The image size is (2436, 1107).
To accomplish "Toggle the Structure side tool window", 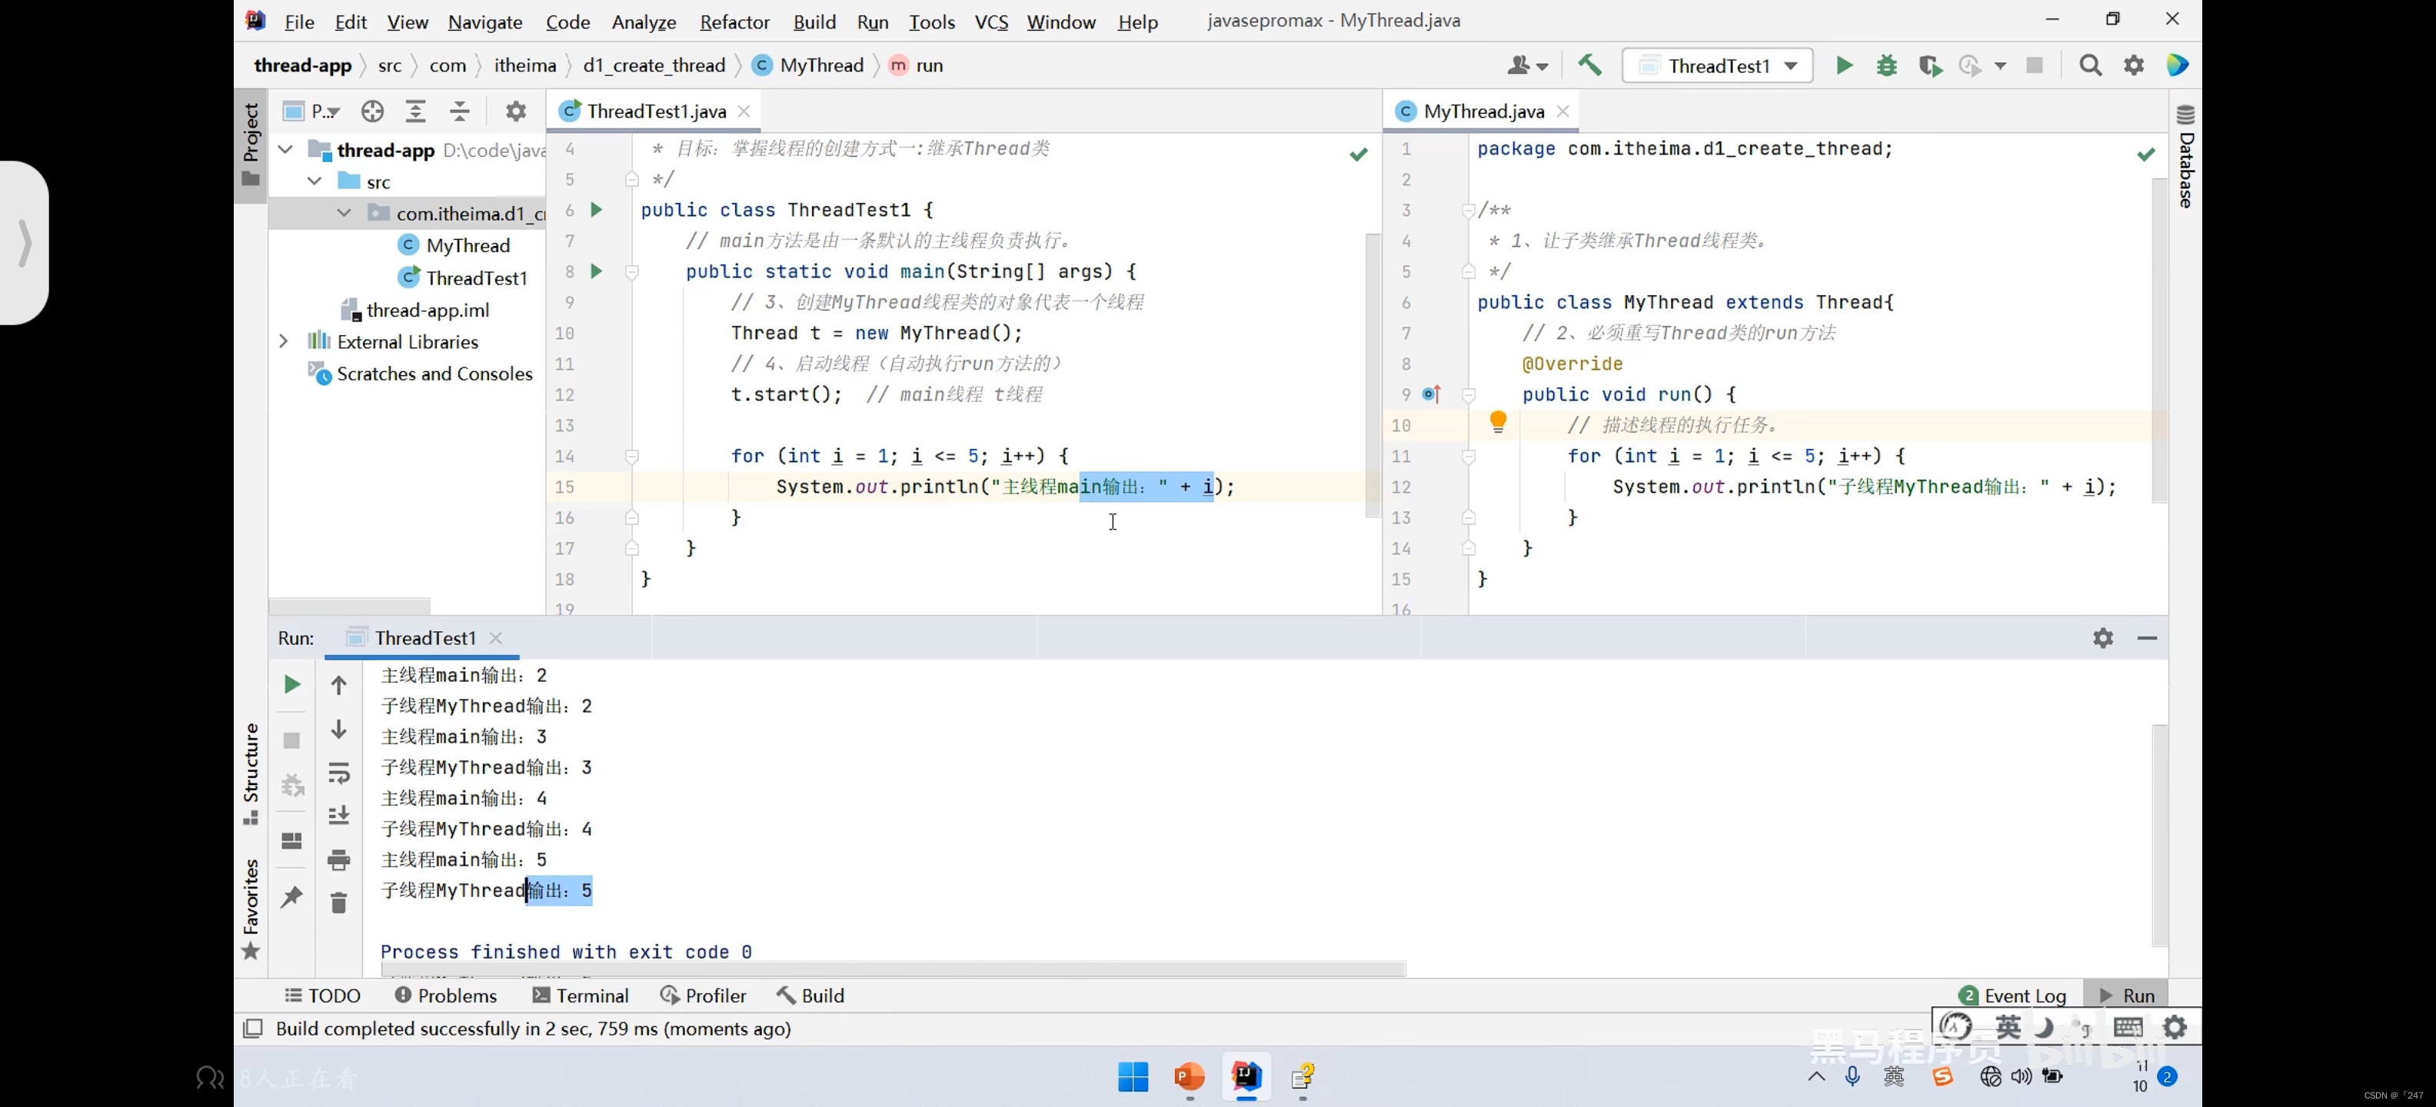I will click(251, 773).
